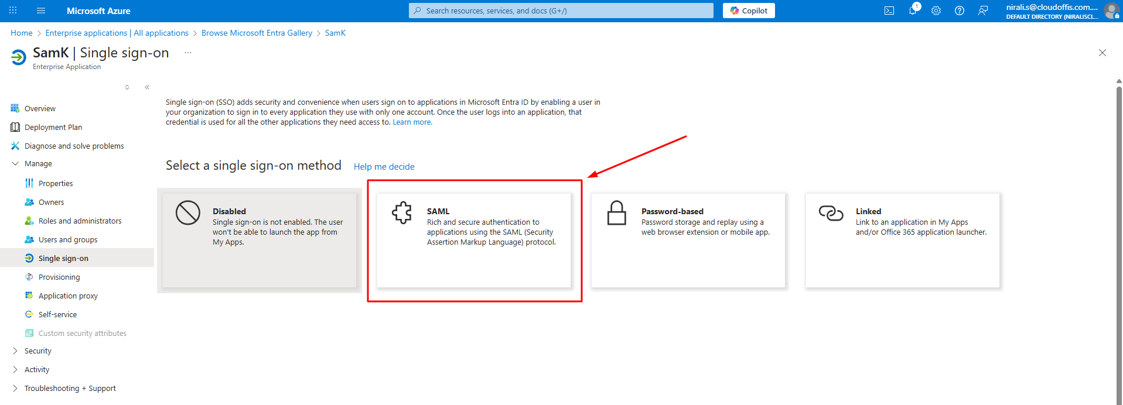
Task: Go to Home breadcrumb
Action: tap(22, 33)
